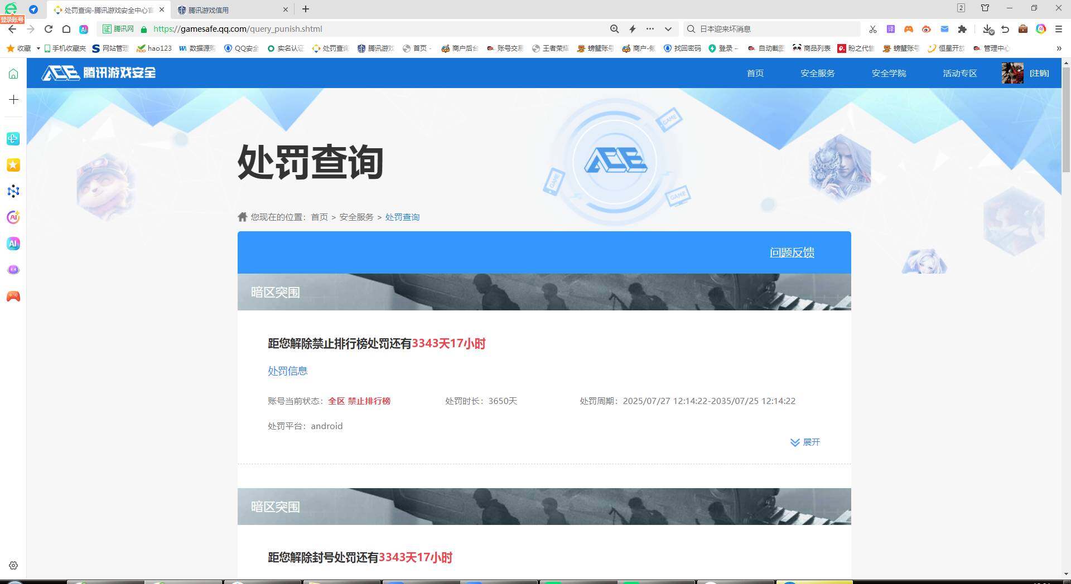Viewport: 1071px width, 584px height.
Task: Click the 腾讯网 site certificate badge
Action: click(118, 29)
